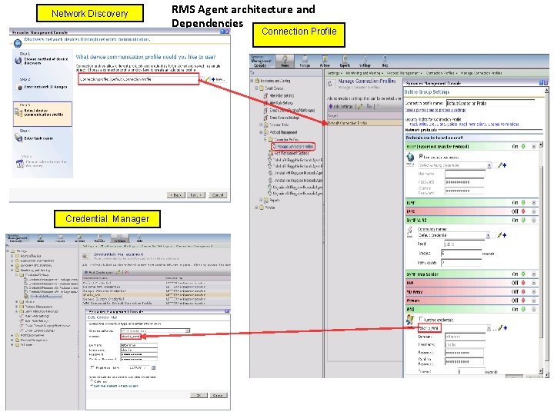Click Add settings in Manage Connection Profiles toolbar
Viewport: 554px width, 415px height.
(x=341, y=106)
